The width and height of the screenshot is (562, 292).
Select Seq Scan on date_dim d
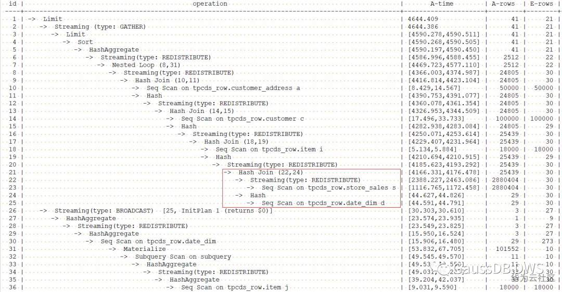[x=323, y=203]
